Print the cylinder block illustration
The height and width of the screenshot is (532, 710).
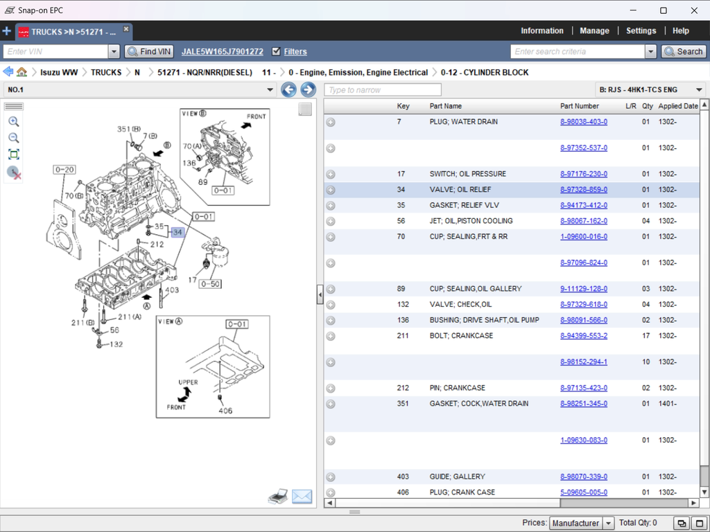(278, 496)
